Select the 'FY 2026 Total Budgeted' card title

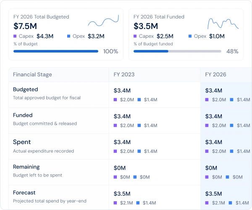click(x=41, y=17)
